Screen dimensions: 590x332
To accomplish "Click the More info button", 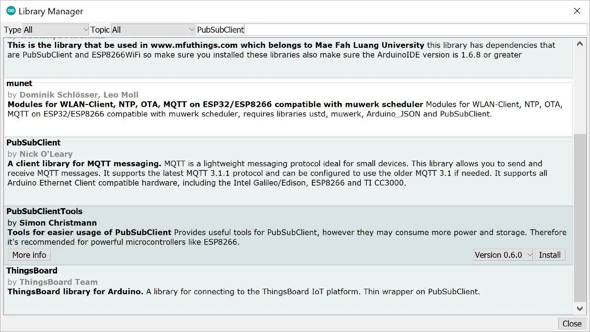I will pos(29,255).
